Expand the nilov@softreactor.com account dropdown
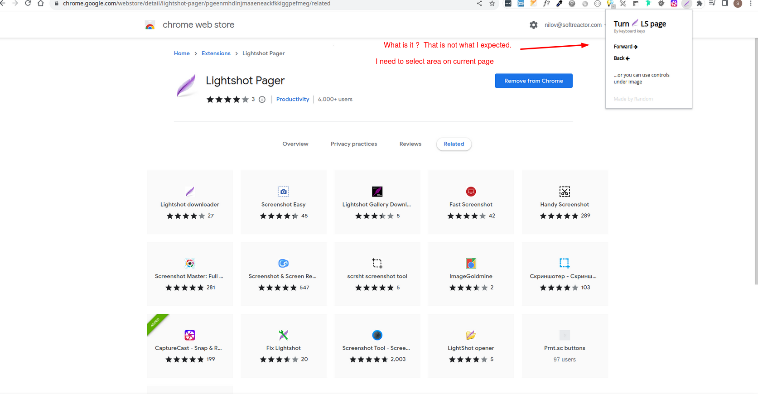 tap(575, 25)
